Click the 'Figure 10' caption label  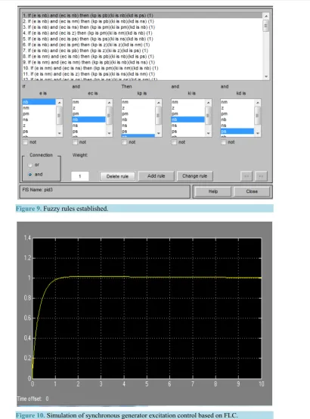pos(30,415)
